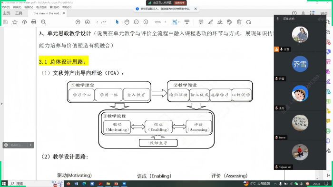Close the meeting notification banner

pyautogui.click(x=196, y=9)
